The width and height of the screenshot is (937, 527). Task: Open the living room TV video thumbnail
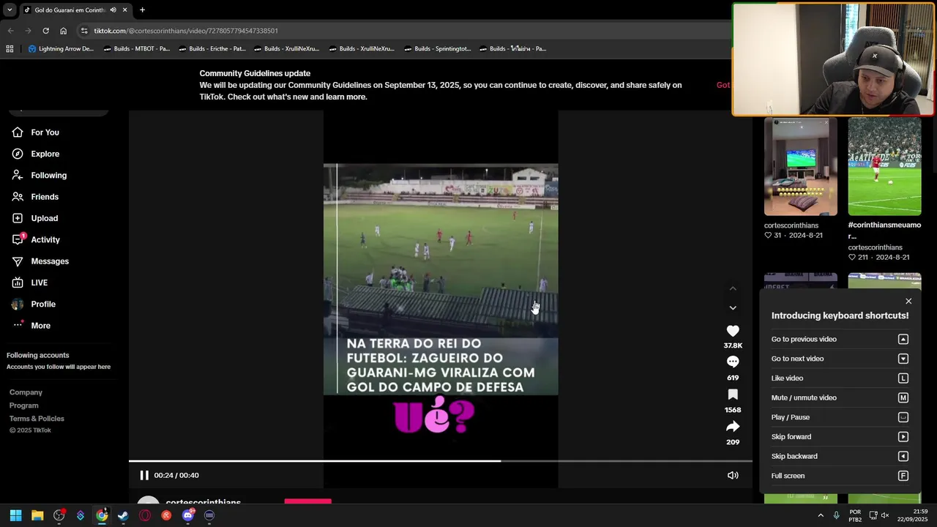pyautogui.click(x=801, y=167)
